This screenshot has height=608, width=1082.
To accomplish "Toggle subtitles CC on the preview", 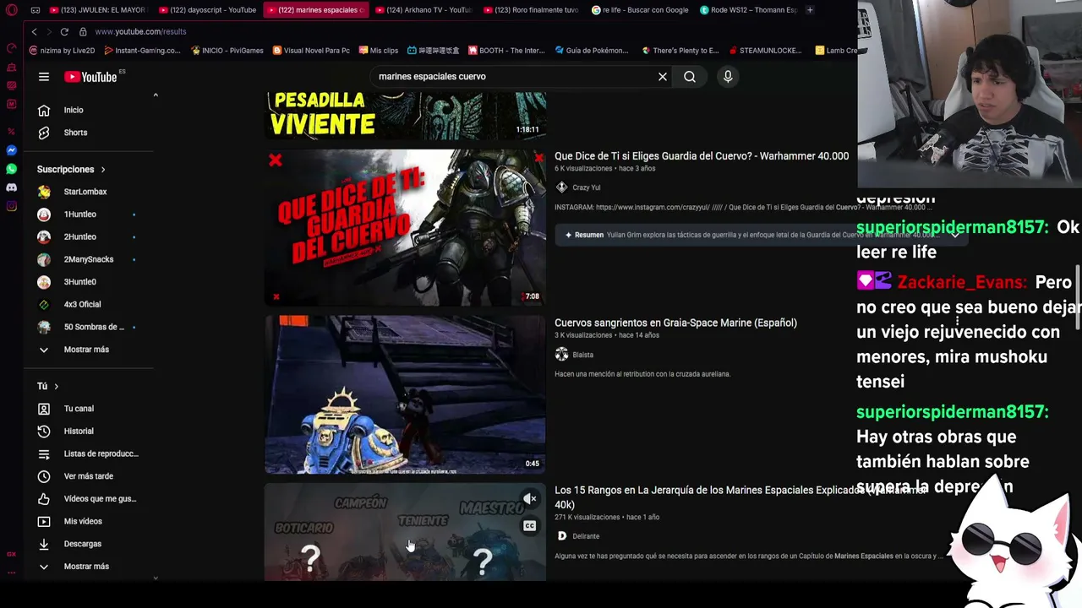I will coord(529,526).
